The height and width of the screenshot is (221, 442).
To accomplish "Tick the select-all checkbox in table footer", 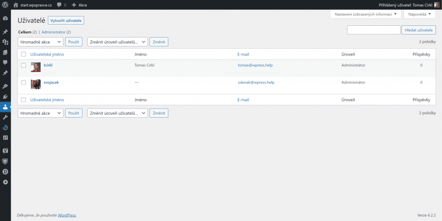I will click(x=24, y=100).
